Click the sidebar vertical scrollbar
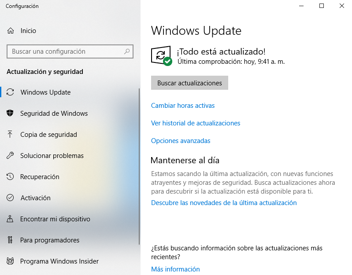The image size is (352, 275). click(139, 166)
